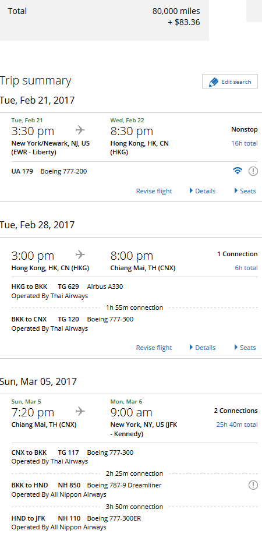
Task: Click Revise flight for Newark to Hong Kong
Action: (154, 191)
